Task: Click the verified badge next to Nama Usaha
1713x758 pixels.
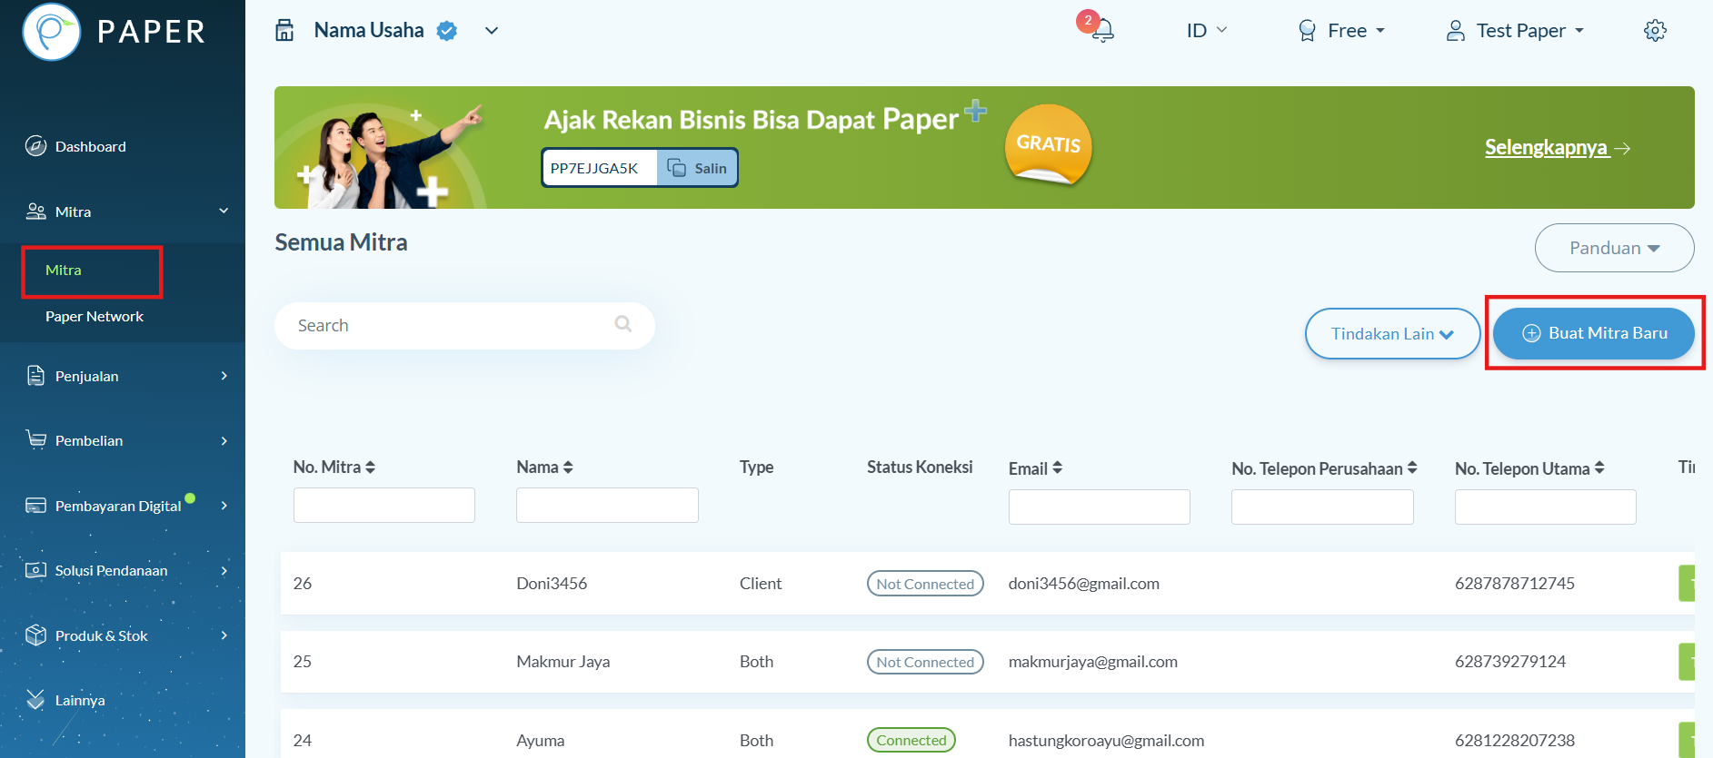Action: click(x=446, y=31)
